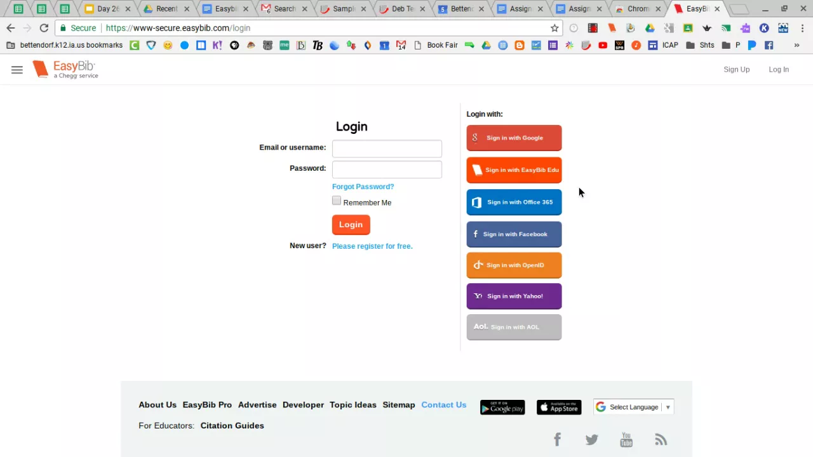
Task: Open the Select Language dropdown
Action: 634,407
